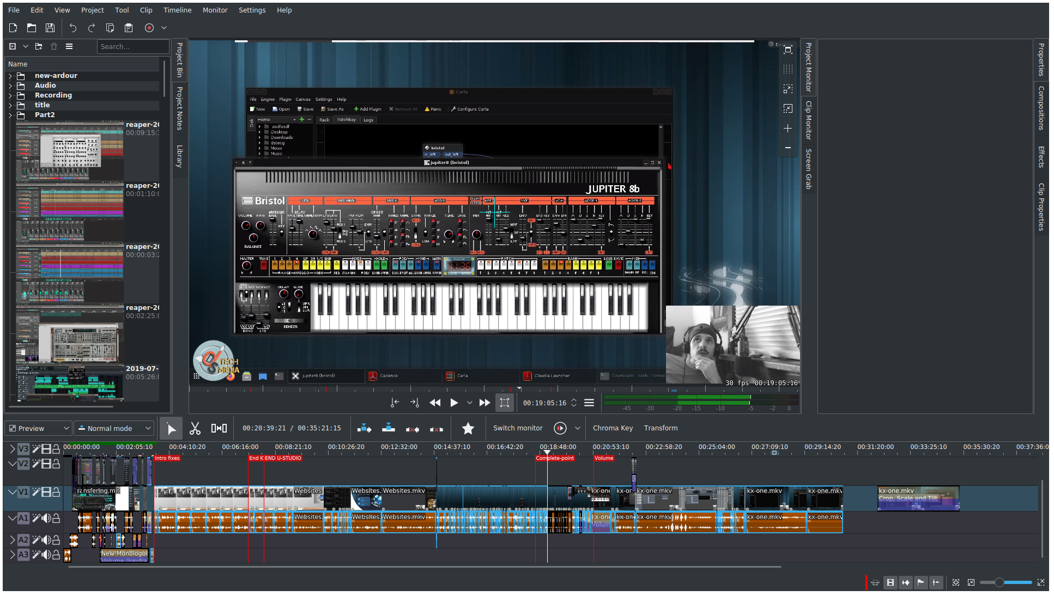
Task: Click the overwrite clip zone icon
Action: point(388,428)
